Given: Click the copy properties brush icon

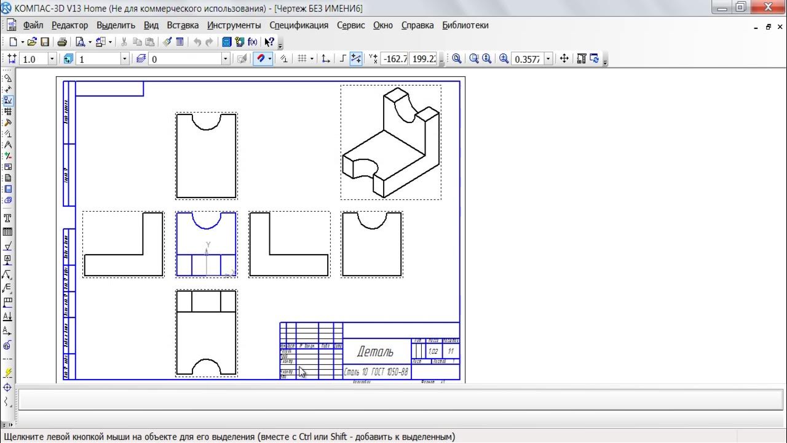Looking at the screenshot, I should (x=167, y=42).
